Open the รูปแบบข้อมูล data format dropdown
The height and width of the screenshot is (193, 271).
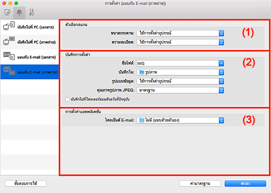(180, 81)
